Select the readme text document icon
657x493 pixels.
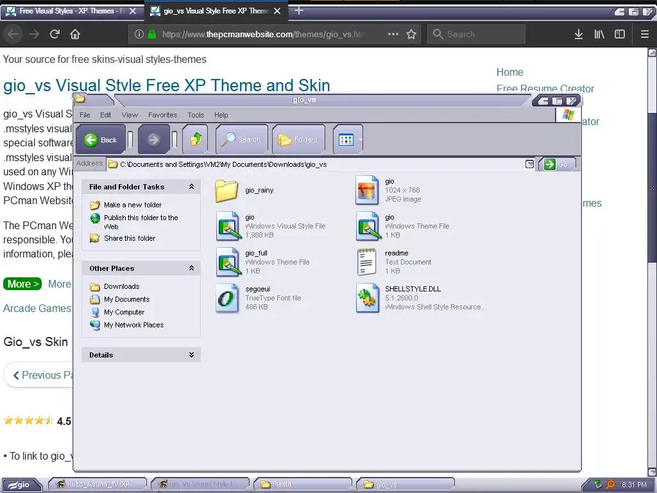(x=366, y=262)
